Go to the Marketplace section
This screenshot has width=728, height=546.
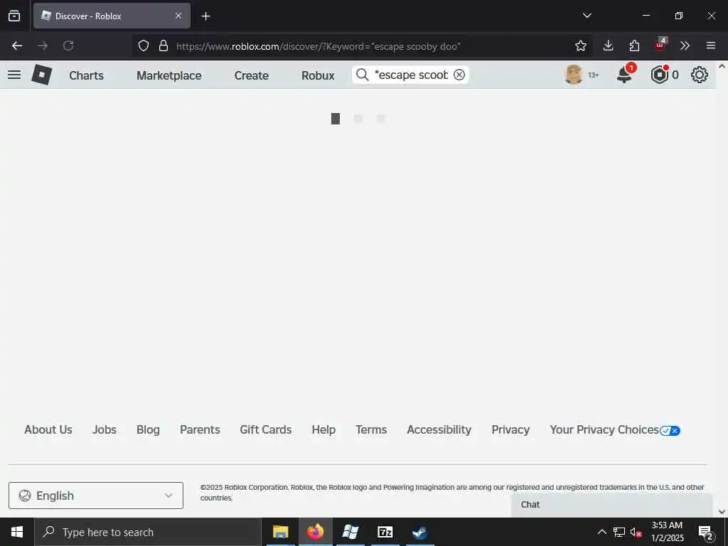point(169,75)
